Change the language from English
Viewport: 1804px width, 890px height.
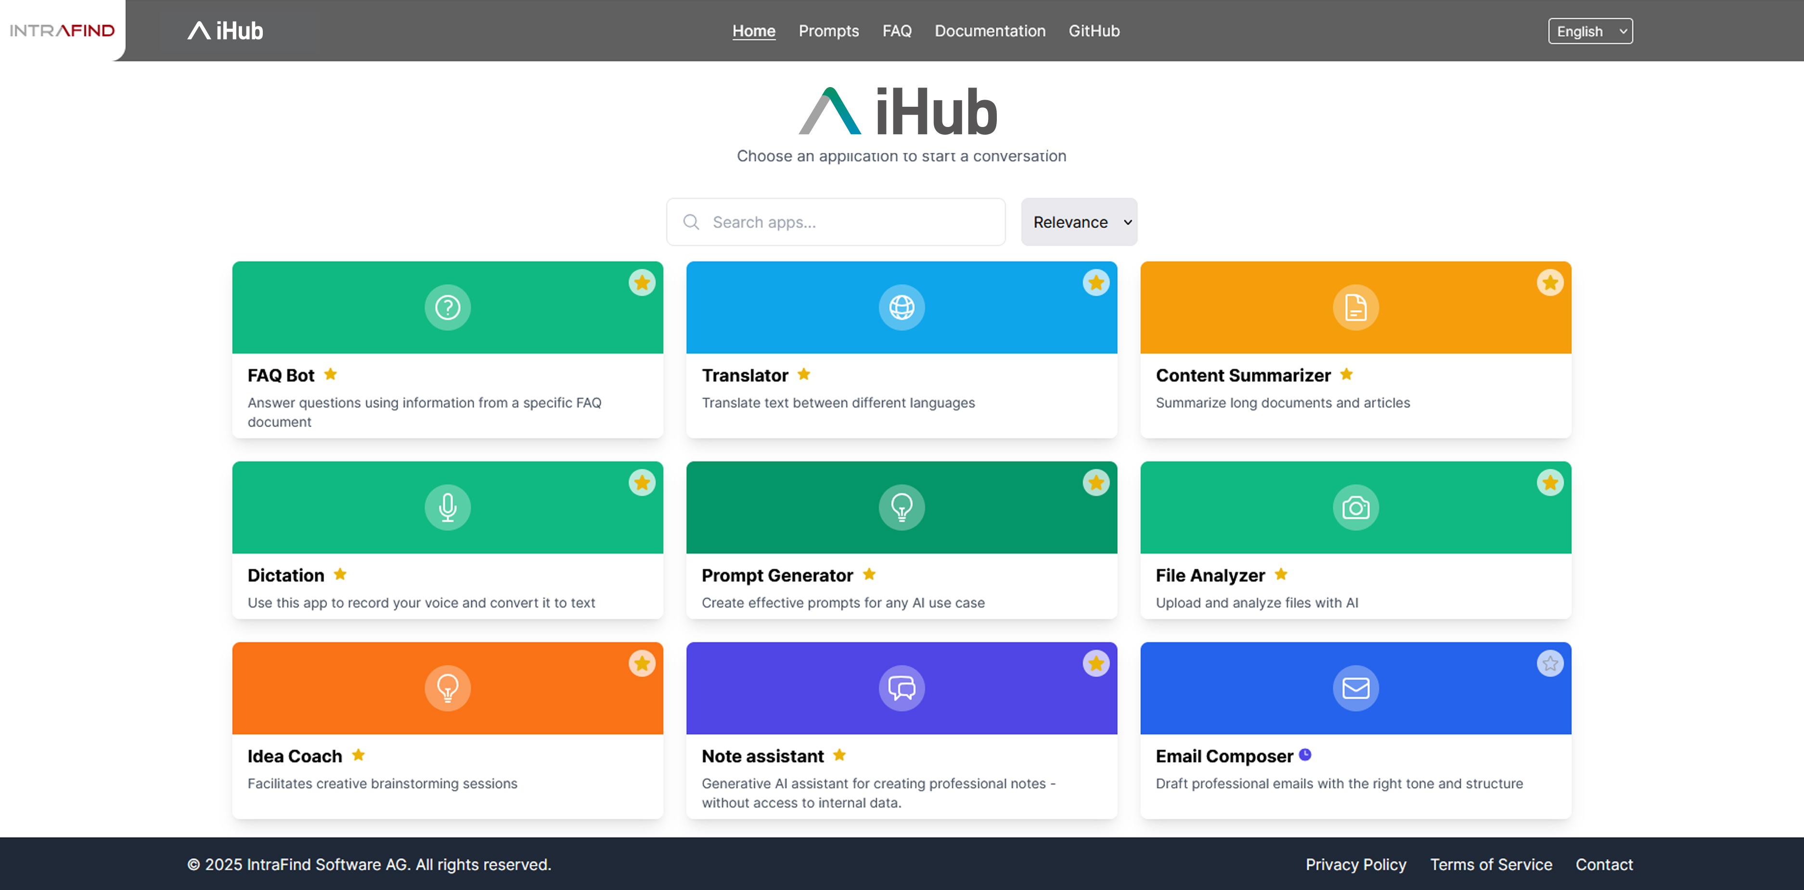1590,31
